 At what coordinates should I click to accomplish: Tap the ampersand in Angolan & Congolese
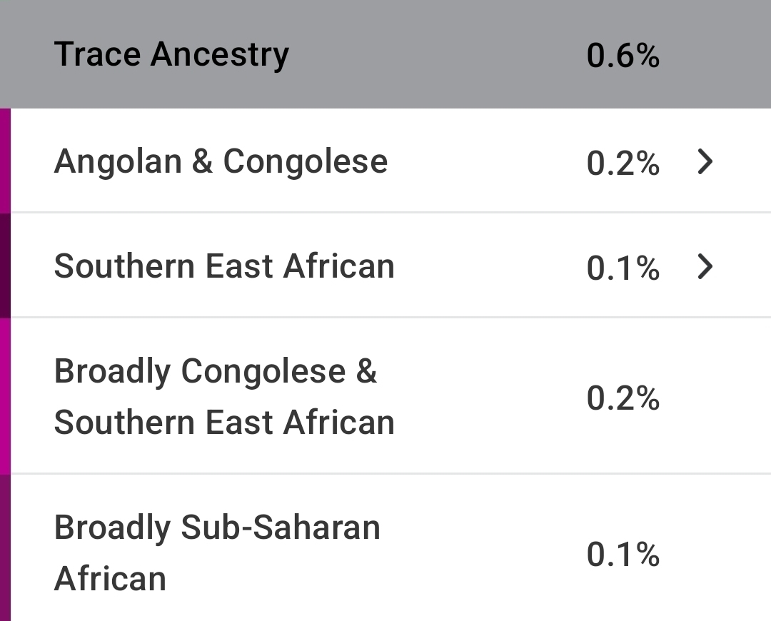pyautogui.click(x=202, y=161)
